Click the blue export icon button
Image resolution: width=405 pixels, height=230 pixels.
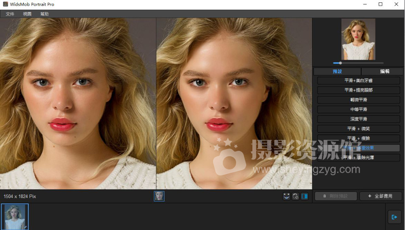(x=394, y=217)
